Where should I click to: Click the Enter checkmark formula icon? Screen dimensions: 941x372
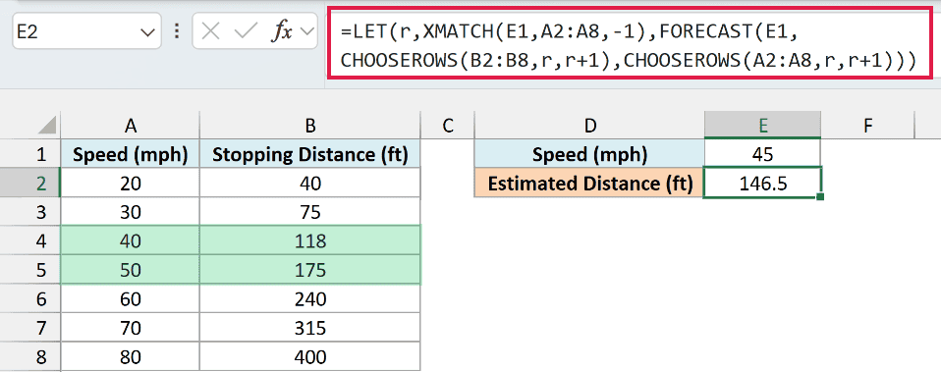[246, 31]
